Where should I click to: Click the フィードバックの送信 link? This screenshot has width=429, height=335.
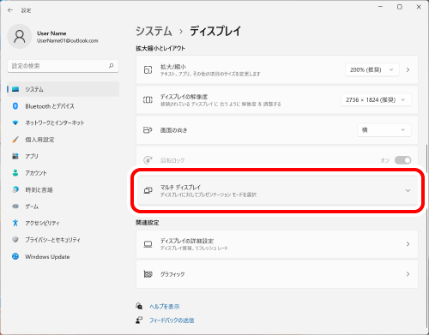coord(172,320)
